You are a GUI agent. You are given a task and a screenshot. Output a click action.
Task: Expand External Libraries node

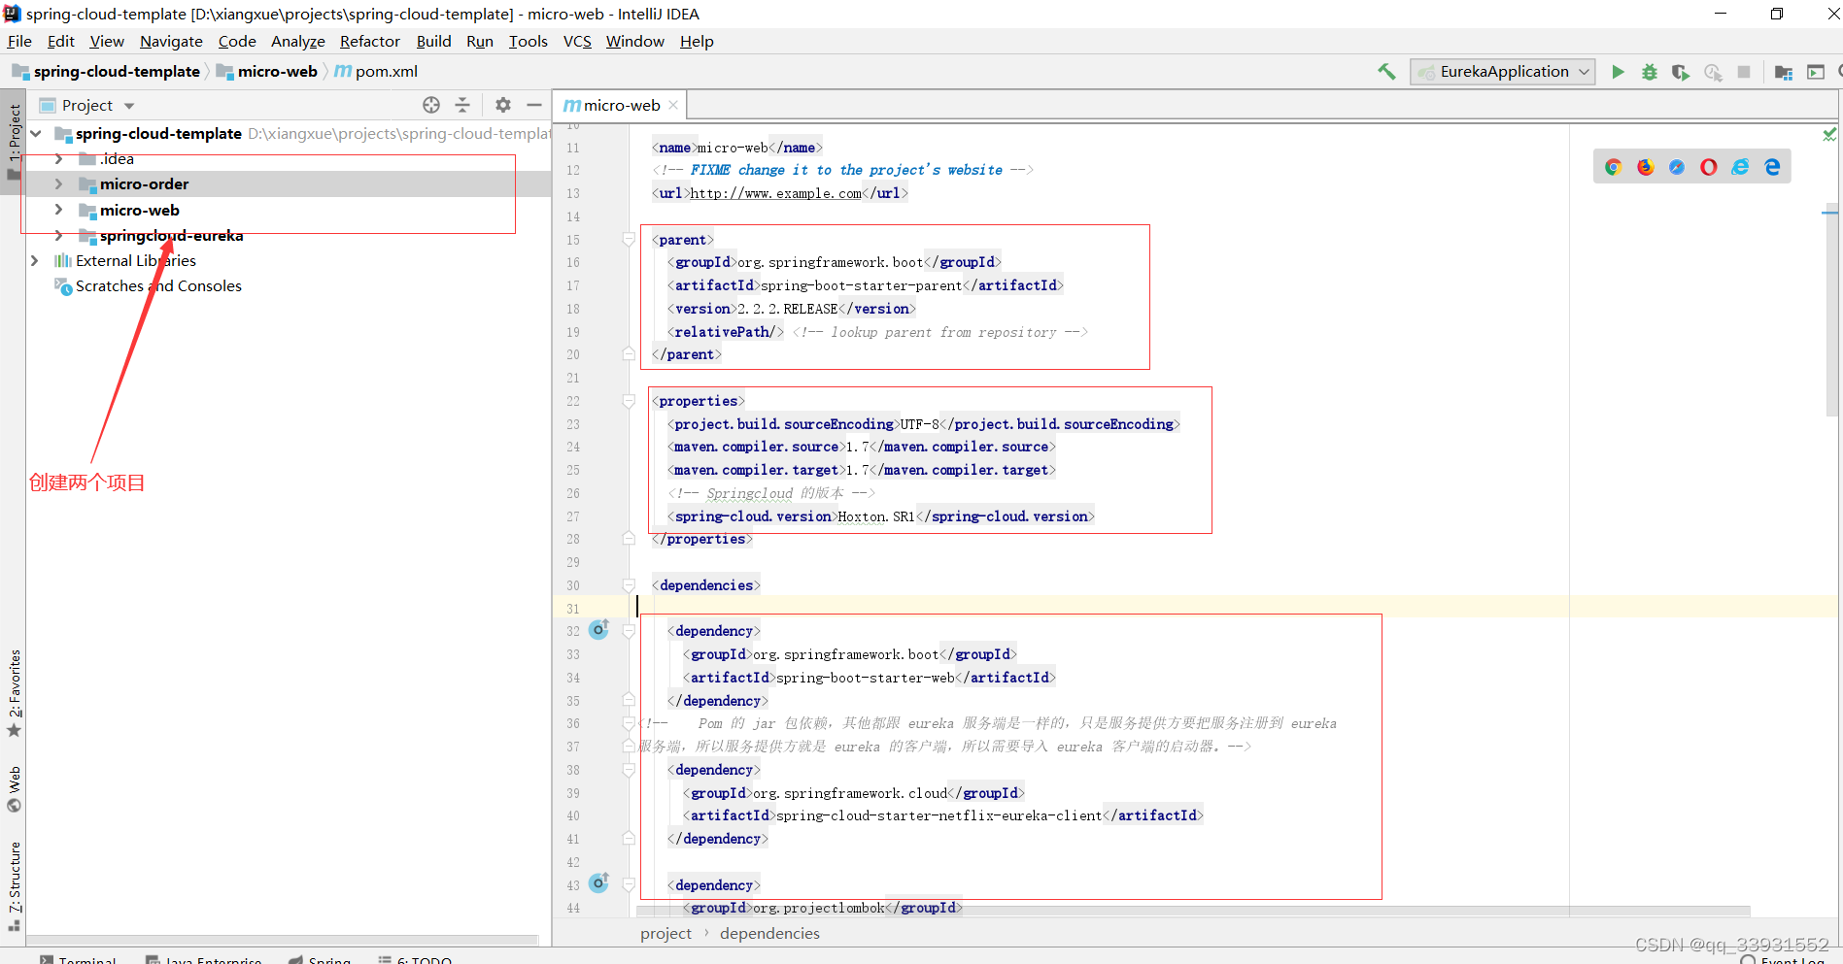(35, 260)
